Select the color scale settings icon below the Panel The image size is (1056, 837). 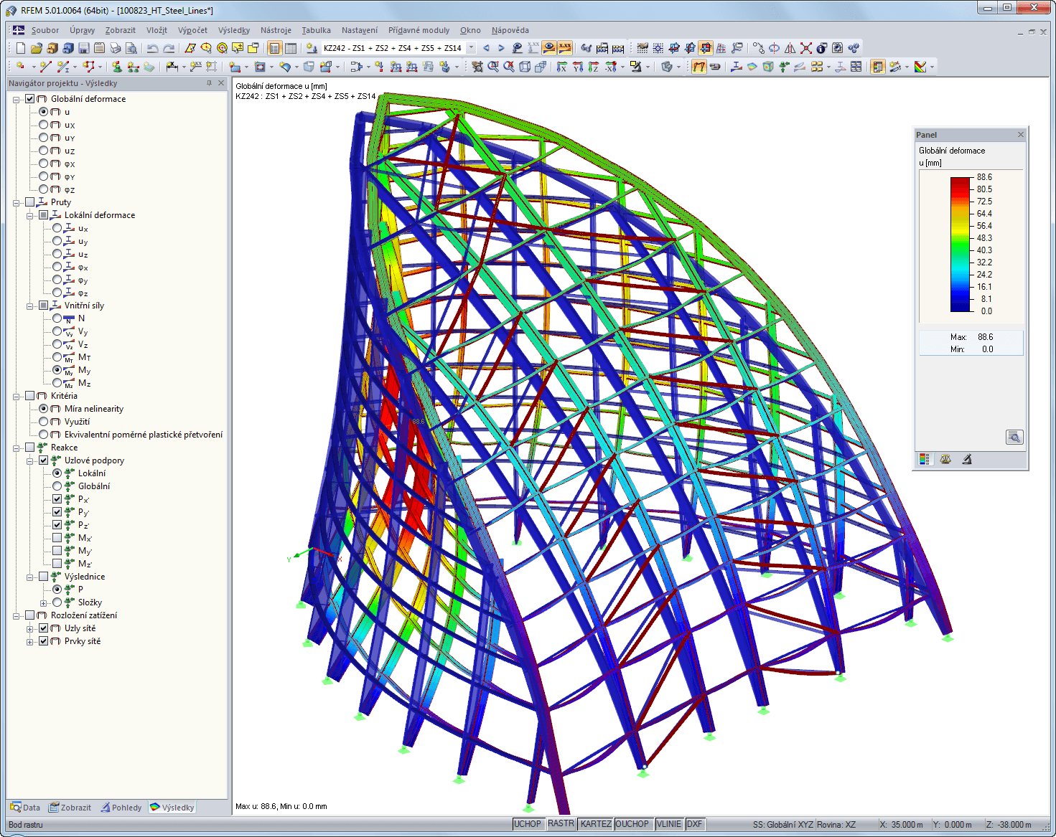coord(924,459)
